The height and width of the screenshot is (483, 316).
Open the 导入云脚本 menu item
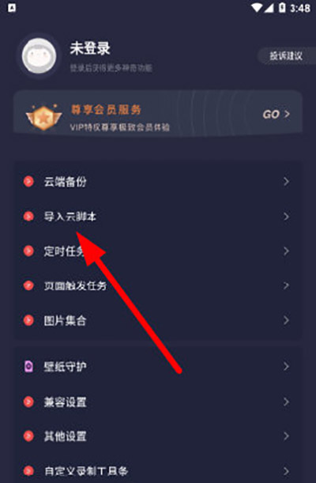[x=159, y=217]
